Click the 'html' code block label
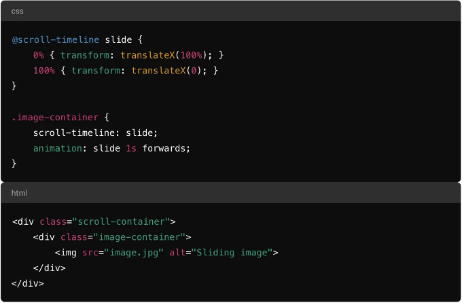Screen dimensions: 462x303 [x=19, y=193]
